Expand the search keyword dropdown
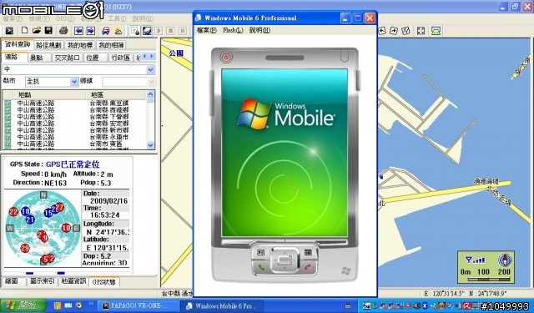This screenshot has width=534, height=313. pyautogui.click(x=150, y=69)
